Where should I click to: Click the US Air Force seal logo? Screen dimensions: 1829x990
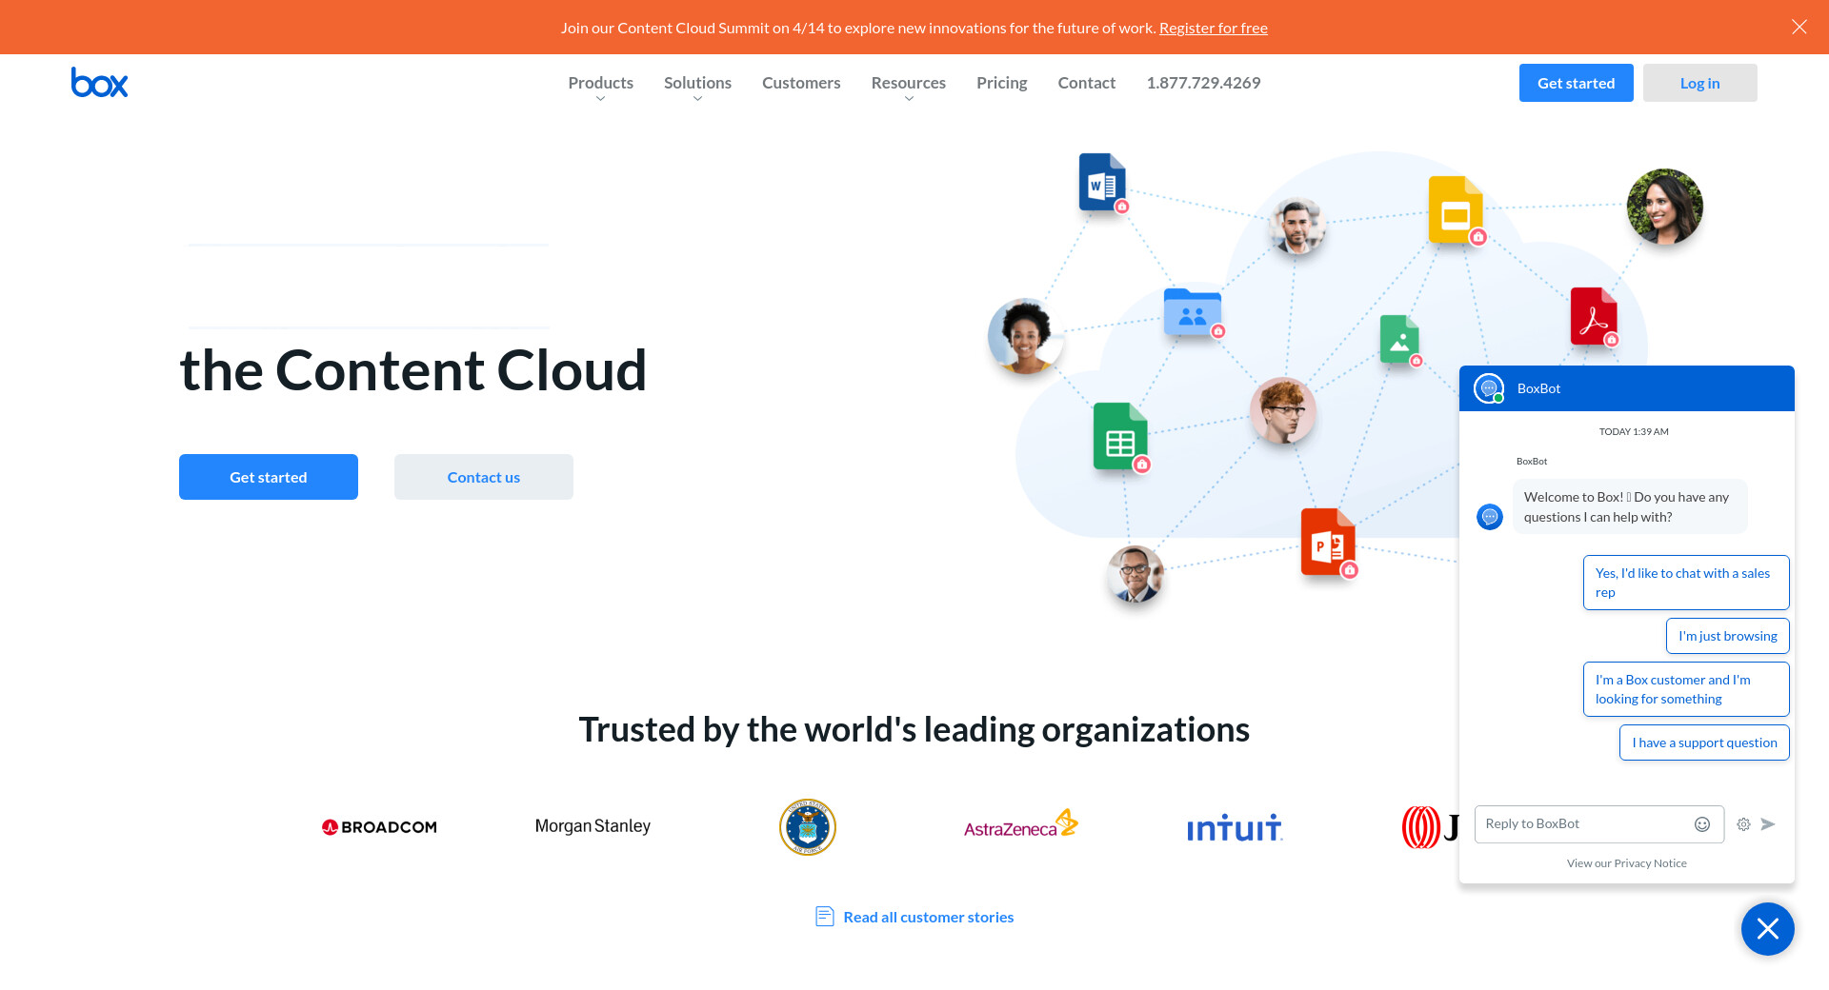(x=808, y=827)
